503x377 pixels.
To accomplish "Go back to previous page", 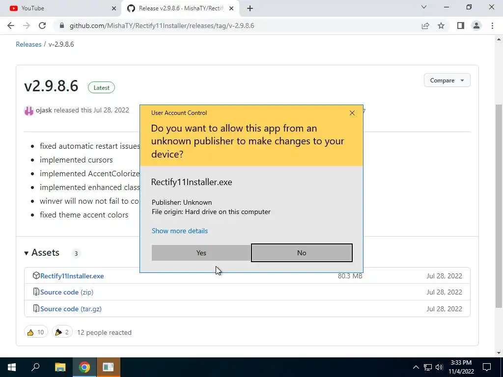I will click(x=11, y=26).
